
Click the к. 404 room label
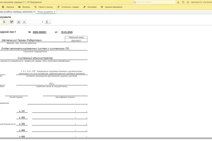click(22, 130)
